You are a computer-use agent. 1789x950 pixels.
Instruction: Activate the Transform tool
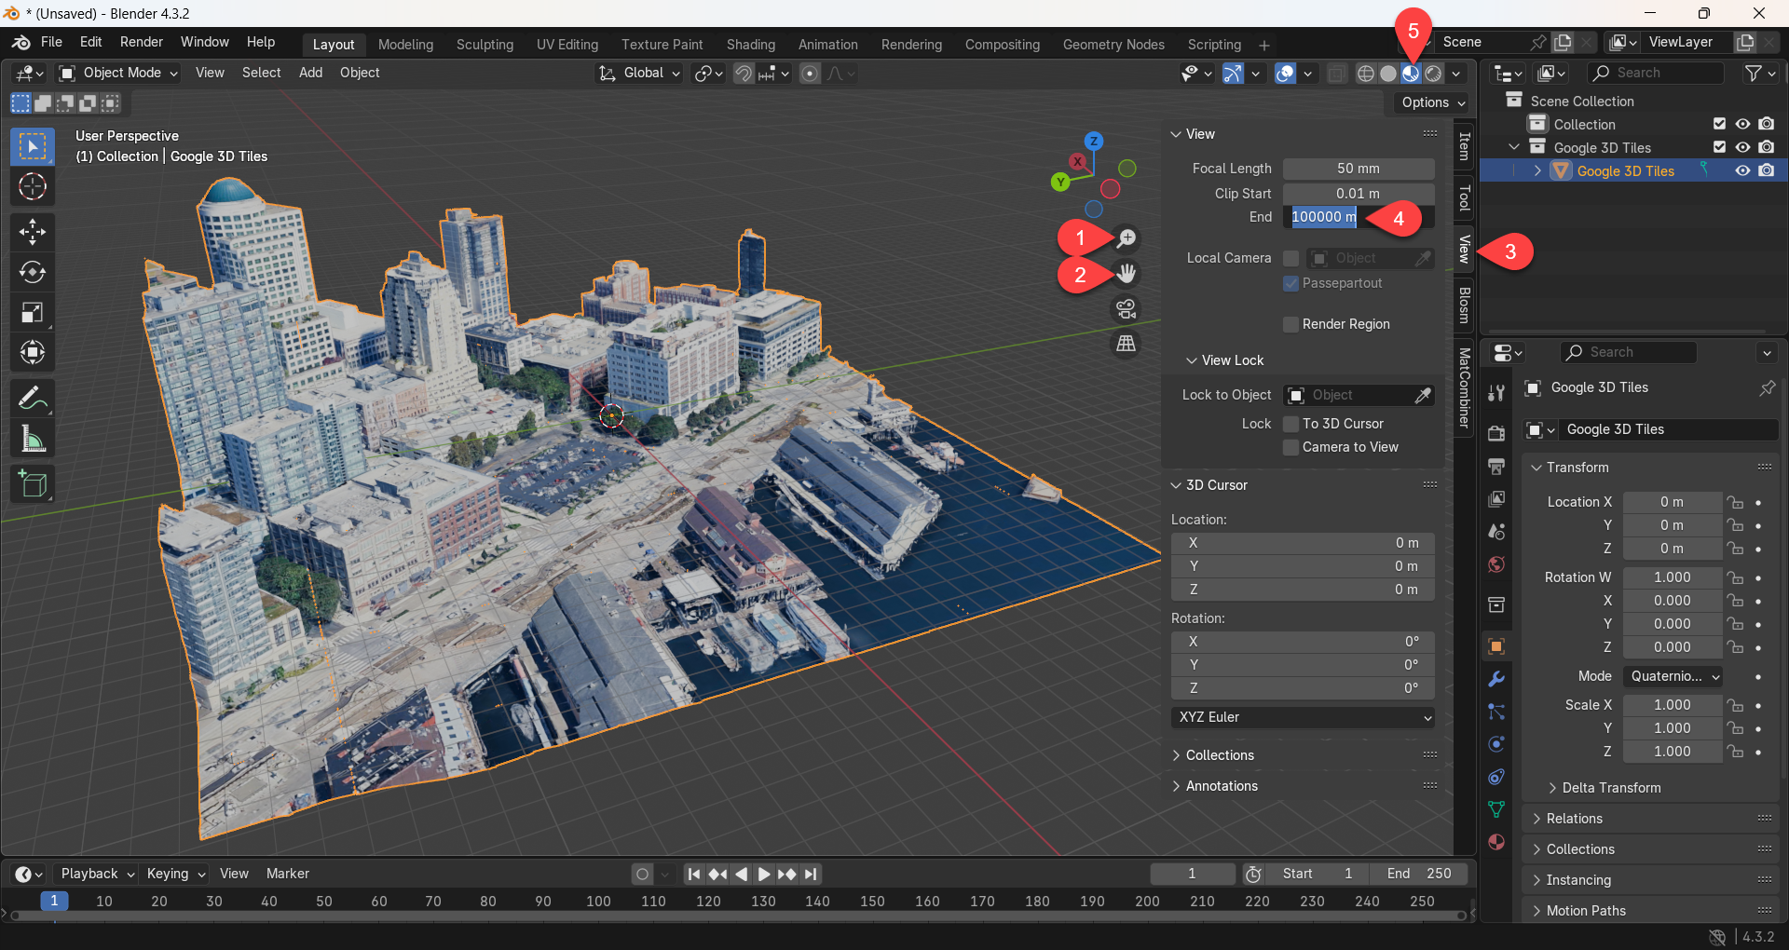33,352
